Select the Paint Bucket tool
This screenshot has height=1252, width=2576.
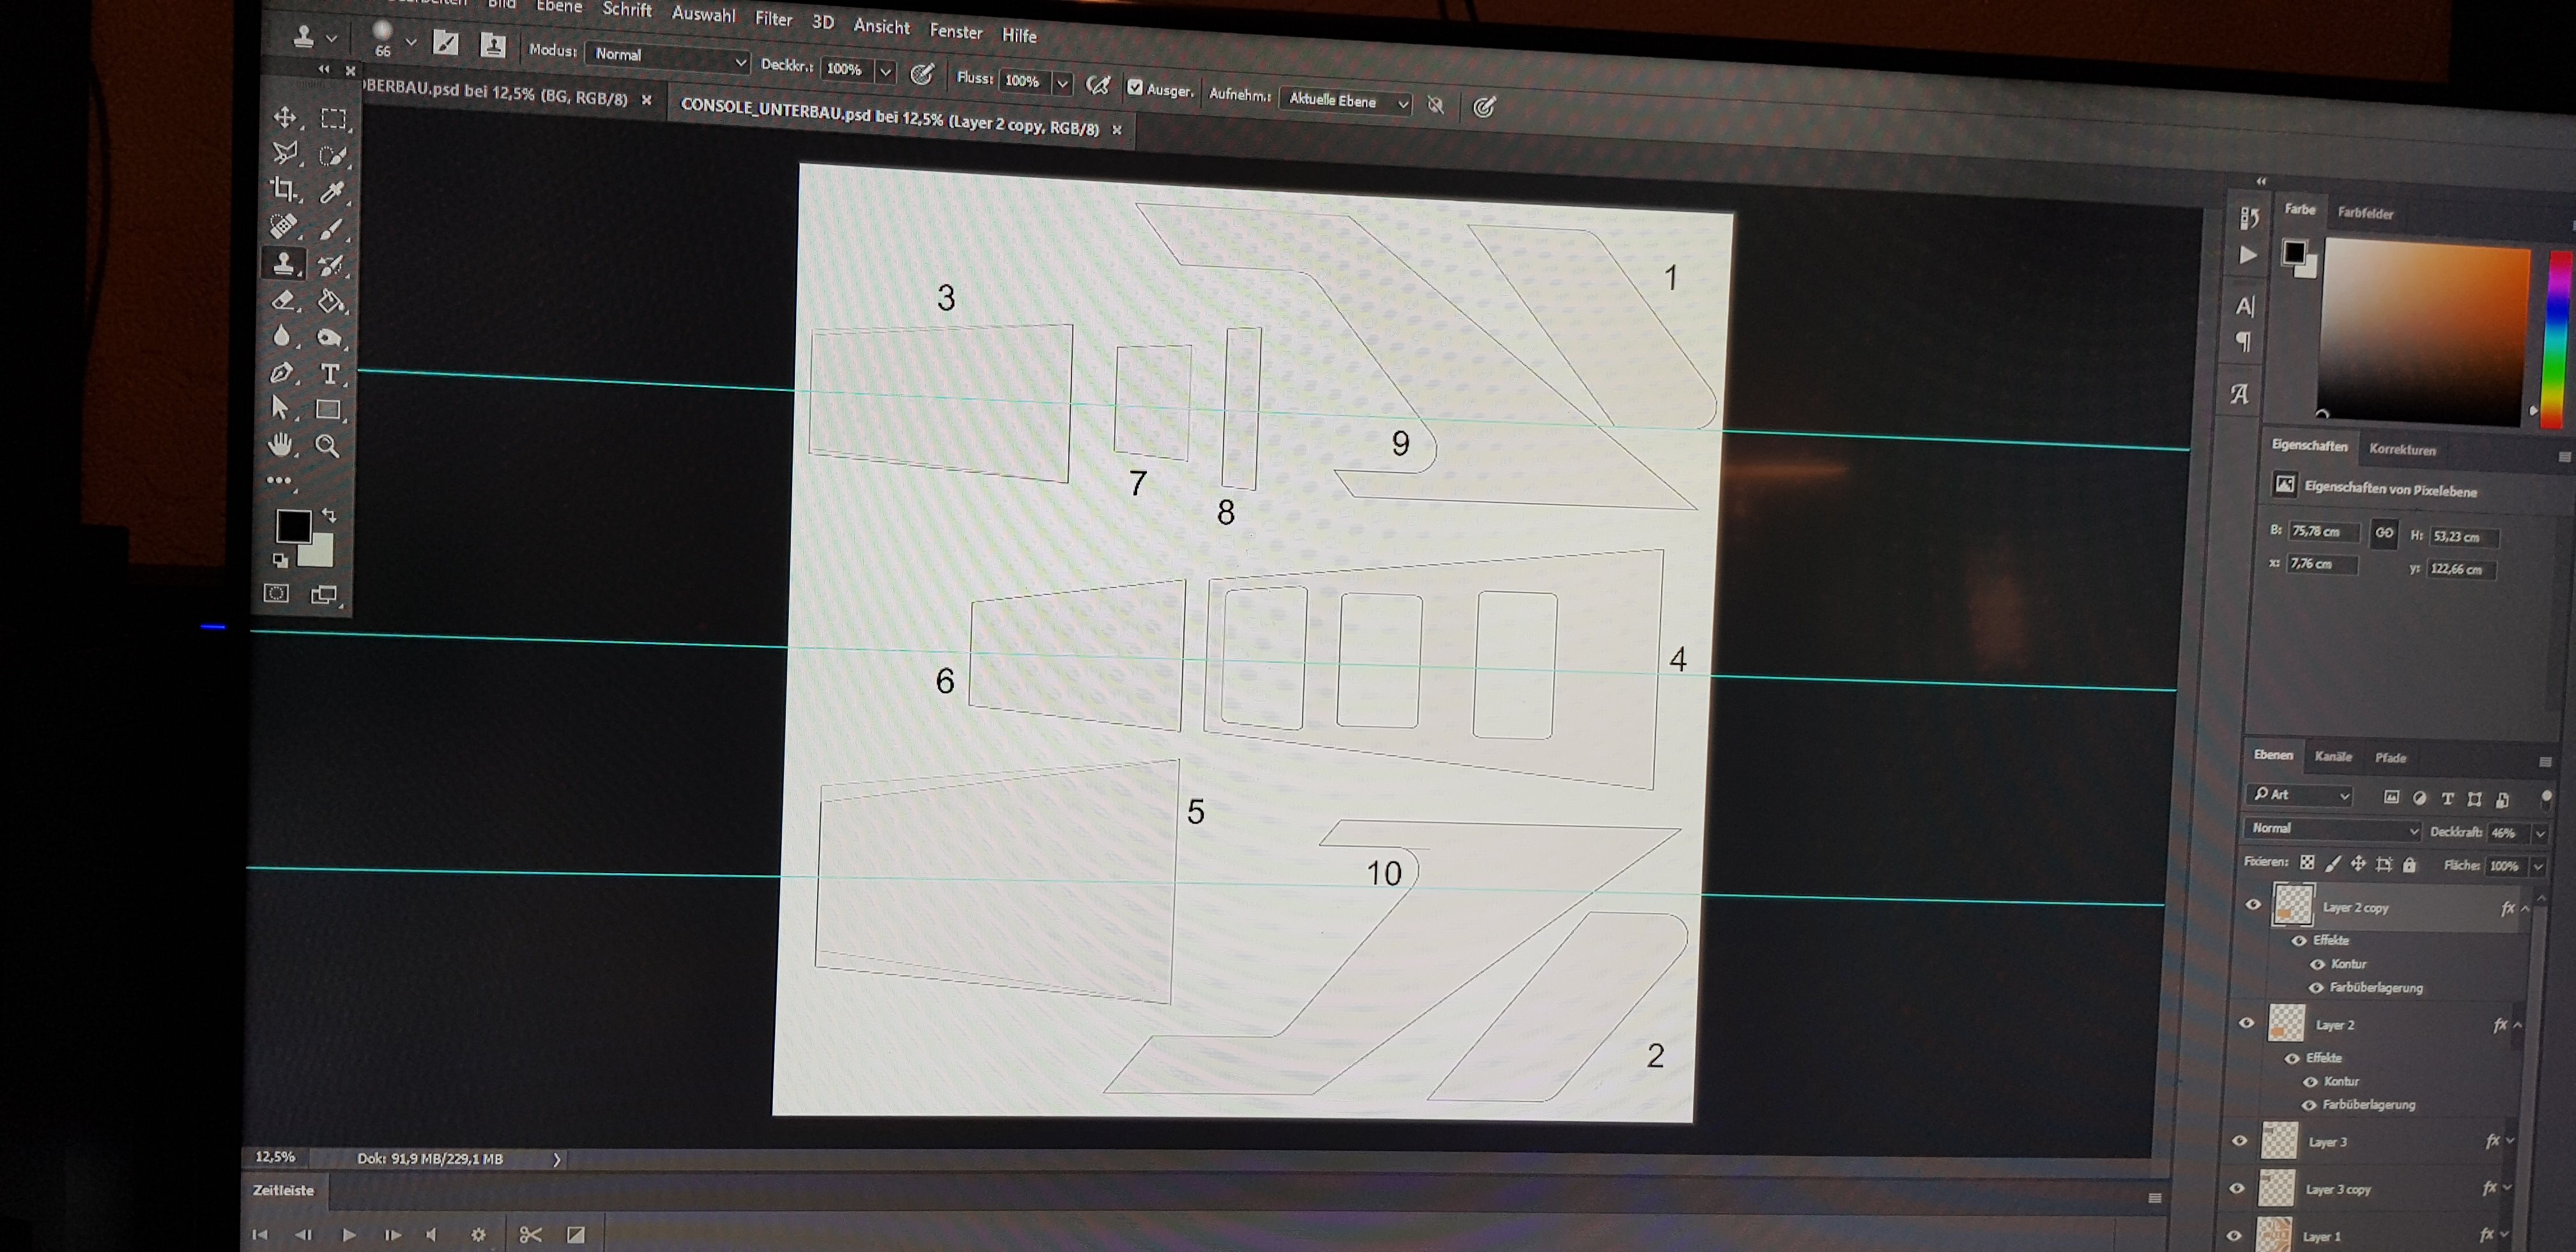pos(330,302)
